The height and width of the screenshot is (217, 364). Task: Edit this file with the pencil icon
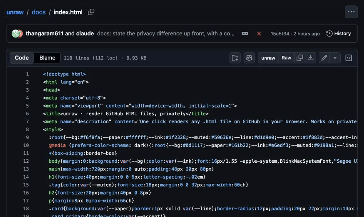click(x=324, y=58)
